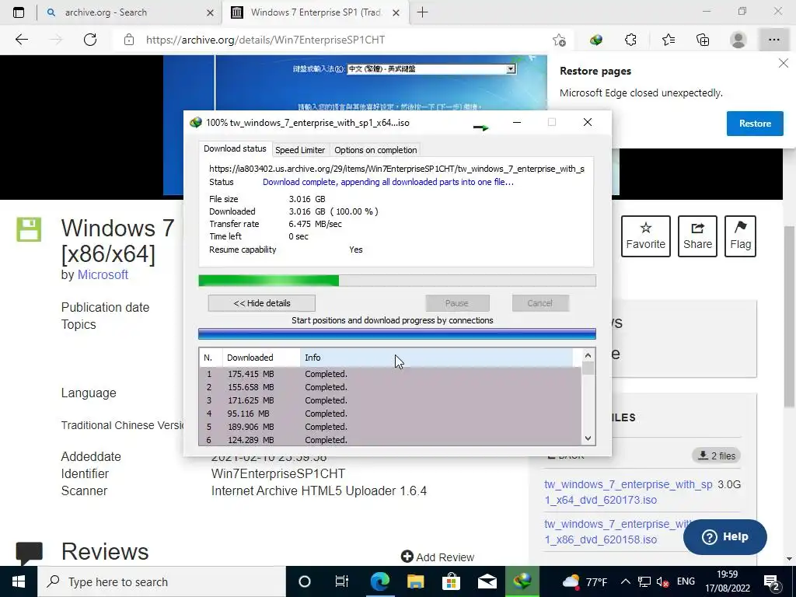Screen dimensions: 796x597
Task: Close the archive.org - Search tab
Action: [x=210, y=12]
